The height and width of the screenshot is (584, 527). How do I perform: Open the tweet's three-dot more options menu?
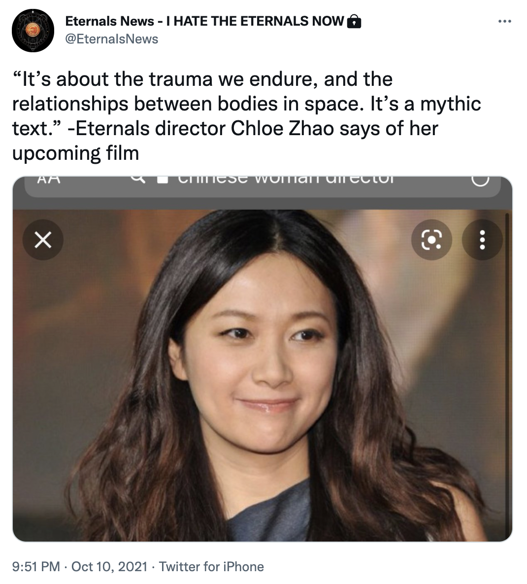[x=504, y=22]
